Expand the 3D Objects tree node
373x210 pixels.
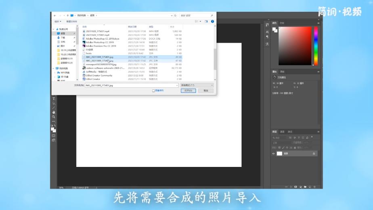pos(55,76)
